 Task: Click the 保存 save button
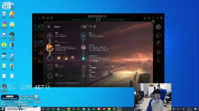coord(85,27)
